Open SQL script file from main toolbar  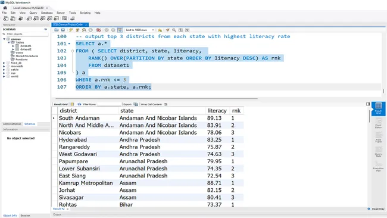coord(13,18)
